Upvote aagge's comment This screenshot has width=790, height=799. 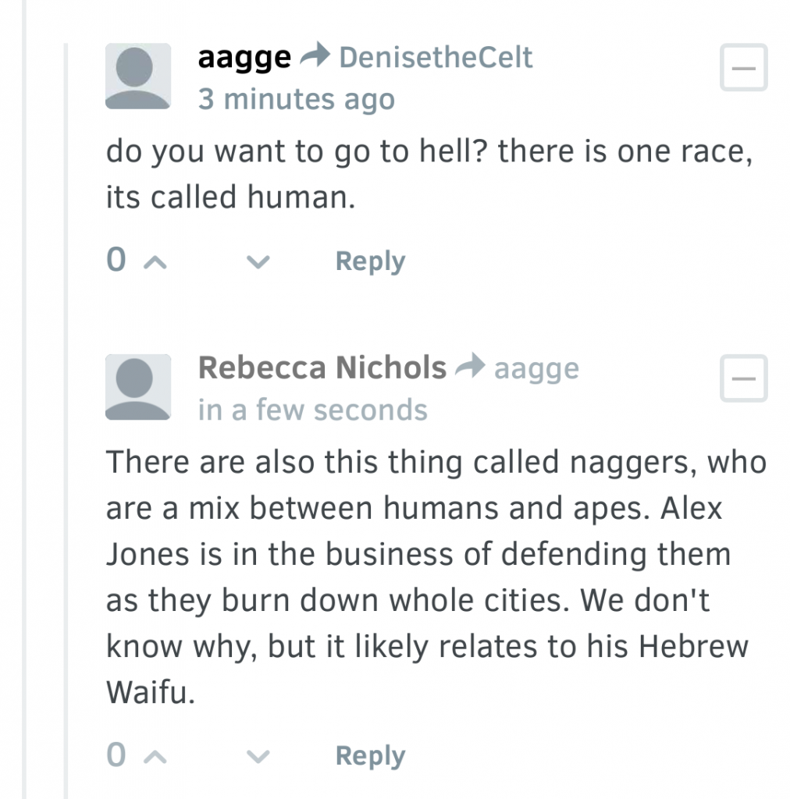point(155,261)
